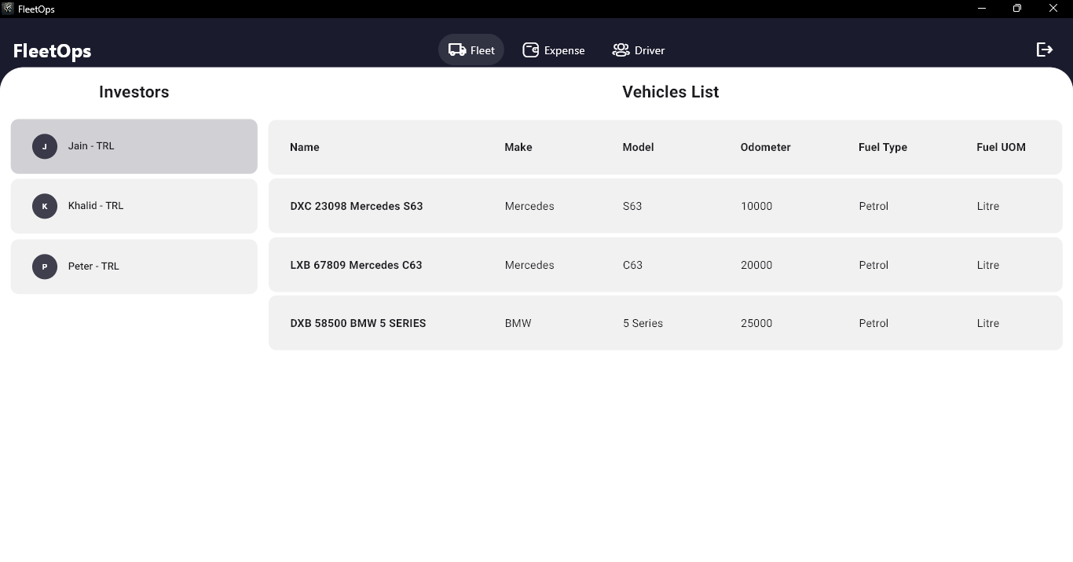Viewport: 1073px width, 562px height.
Task: Click the 5 Series model cell
Action: (x=643, y=323)
